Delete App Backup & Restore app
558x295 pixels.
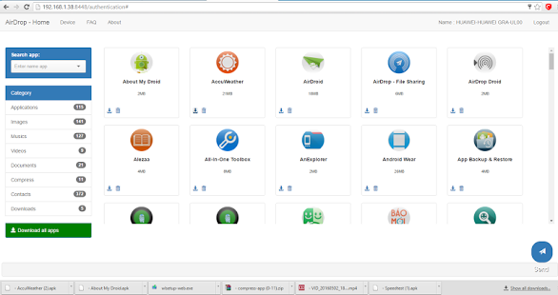pos(462,188)
